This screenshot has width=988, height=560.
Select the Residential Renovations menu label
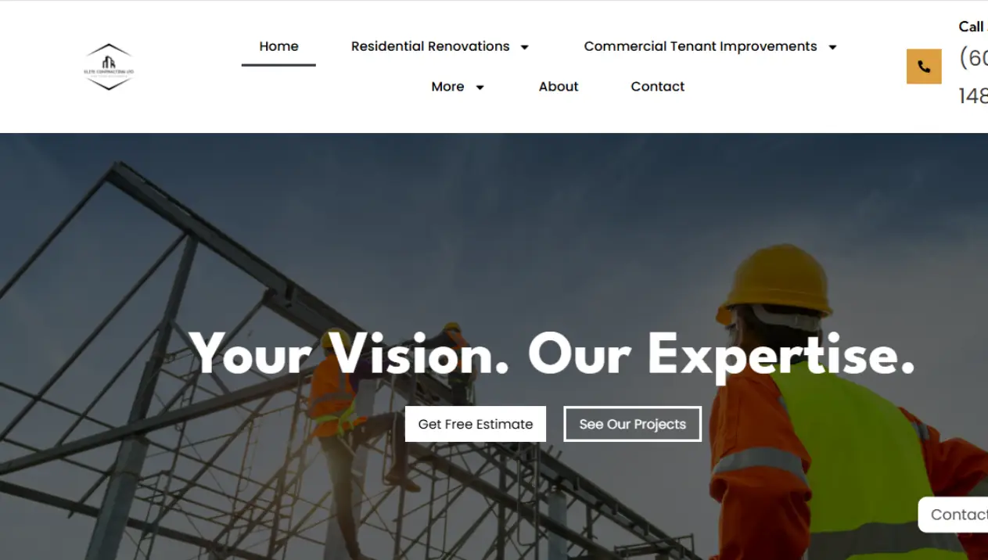click(x=430, y=46)
